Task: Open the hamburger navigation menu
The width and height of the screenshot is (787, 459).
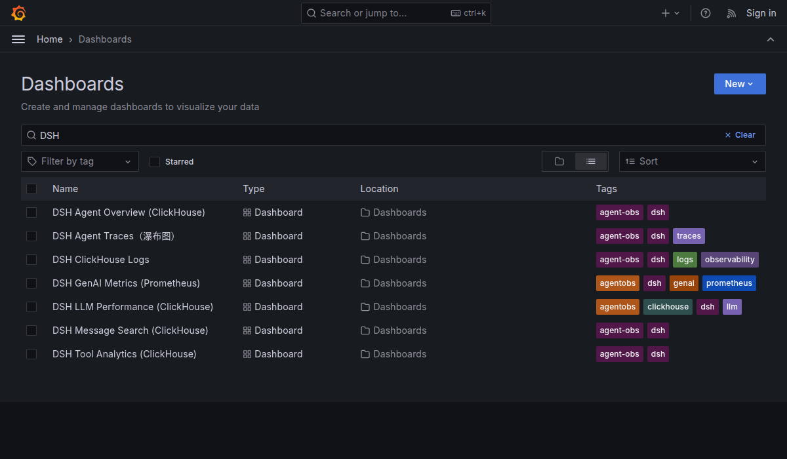Action: pos(18,39)
